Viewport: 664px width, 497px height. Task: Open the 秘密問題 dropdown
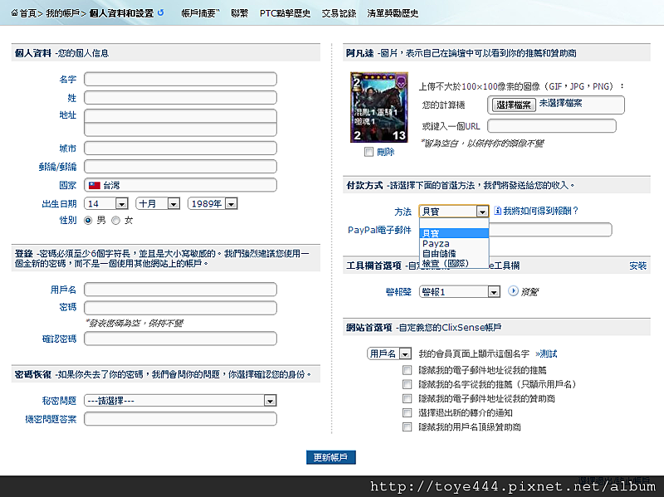pos(180,401)
